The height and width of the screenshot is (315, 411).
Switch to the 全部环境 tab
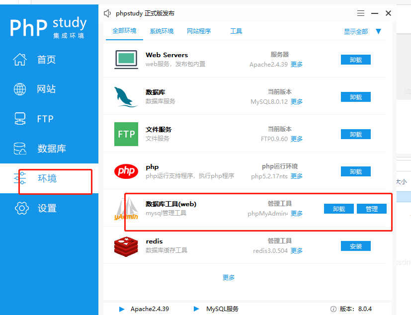(x=124, y=31)
